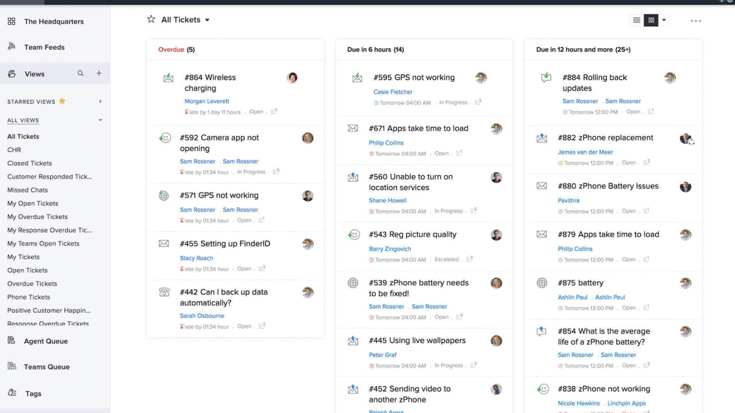The image size is (735, 413).
Task: Star the All Tickets view
Action: point(151,20)
